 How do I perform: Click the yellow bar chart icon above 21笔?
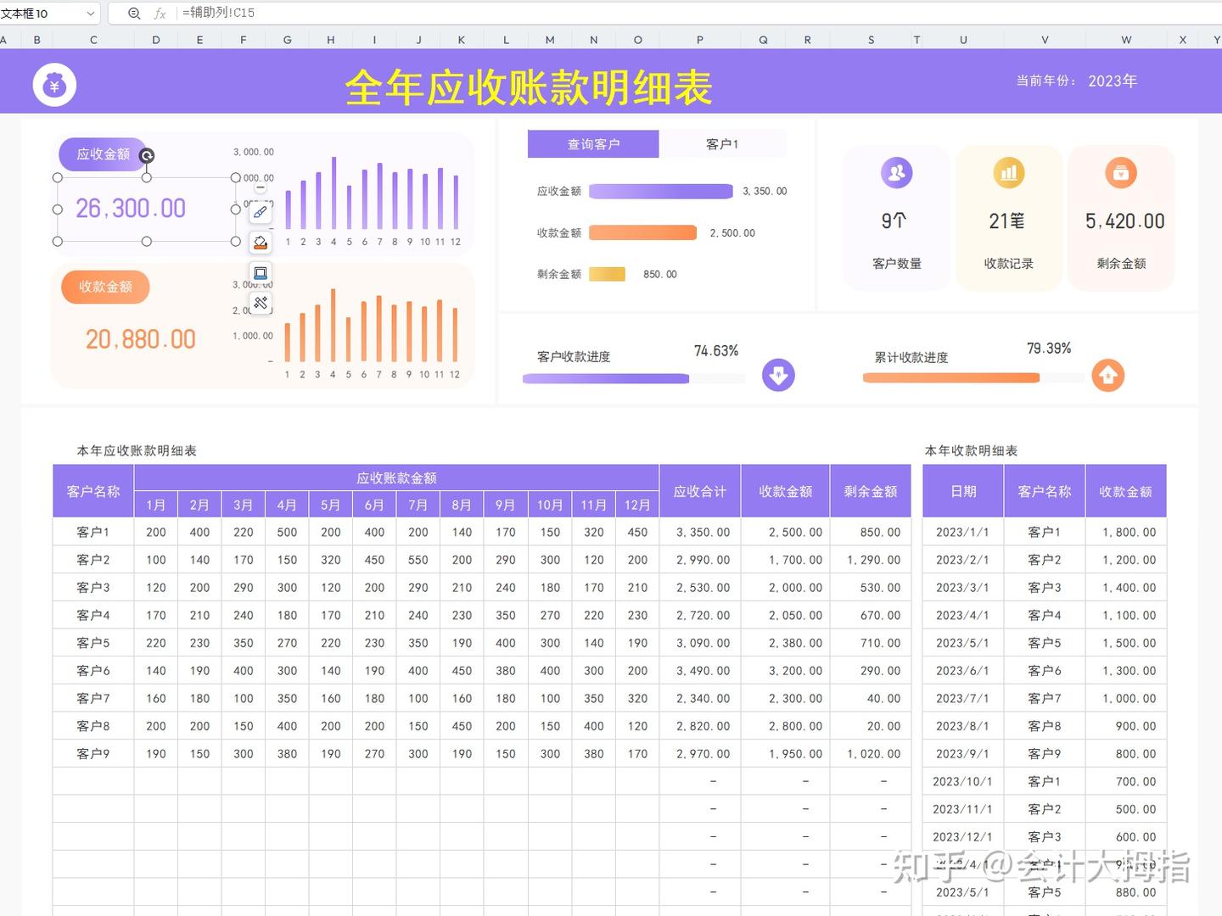[x=1009, y=173]
